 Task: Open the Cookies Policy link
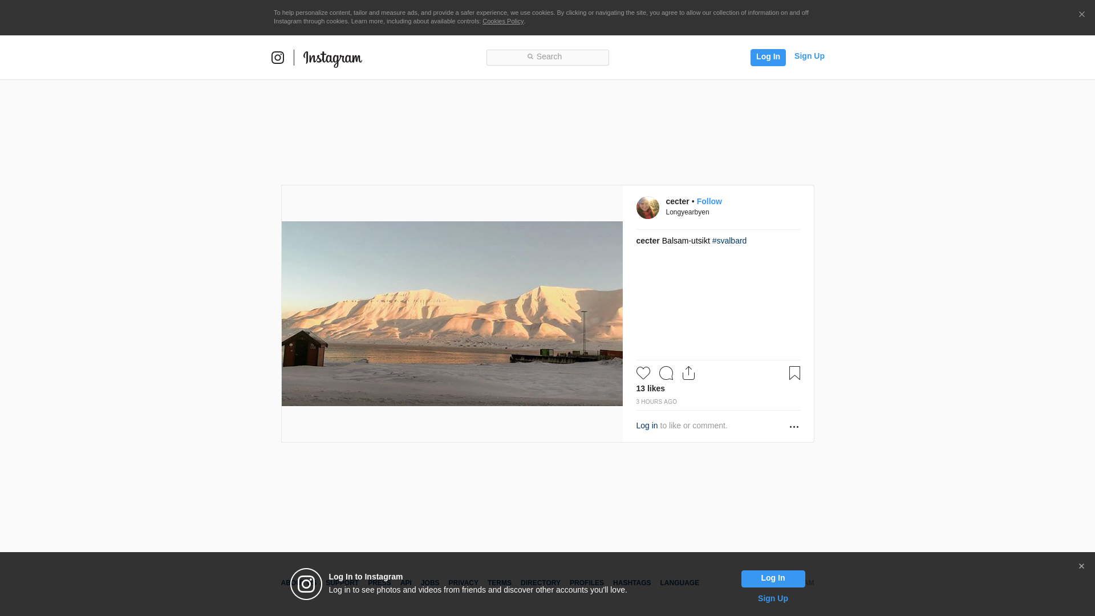503,21
